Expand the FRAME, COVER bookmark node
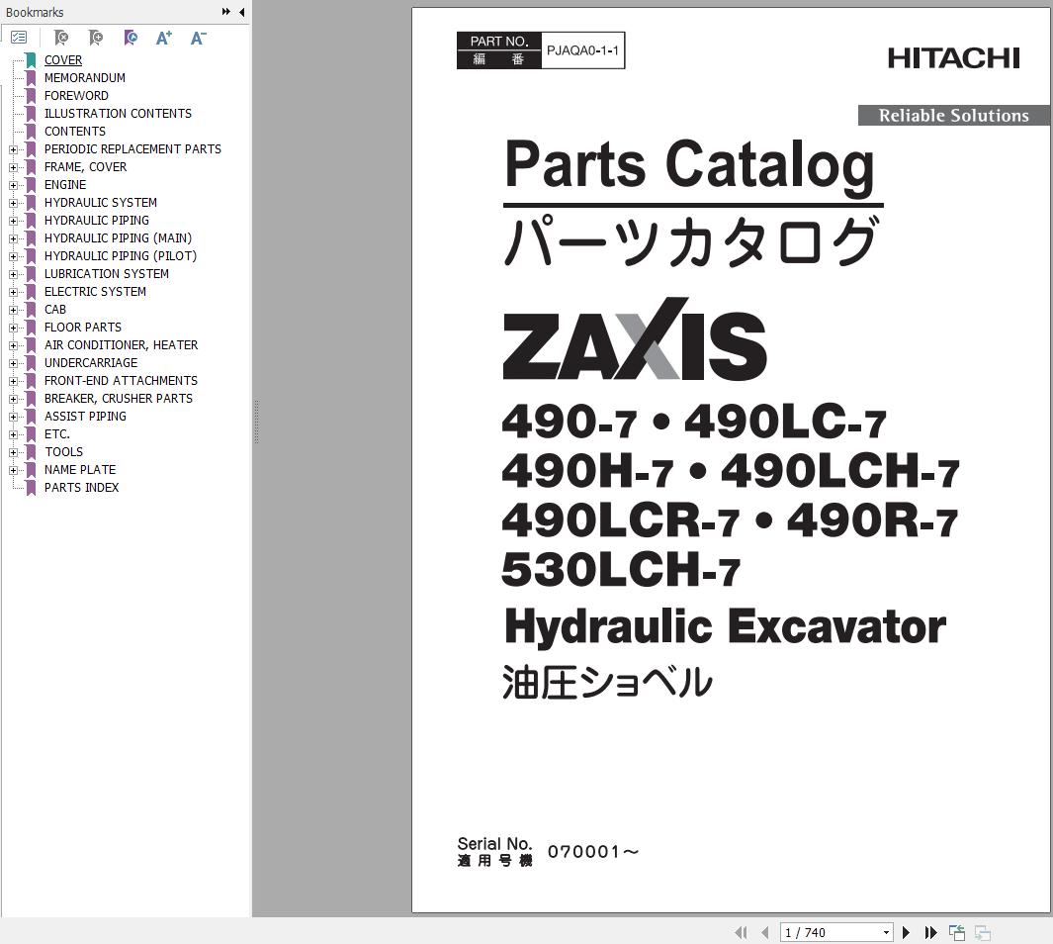 point(13,167)
